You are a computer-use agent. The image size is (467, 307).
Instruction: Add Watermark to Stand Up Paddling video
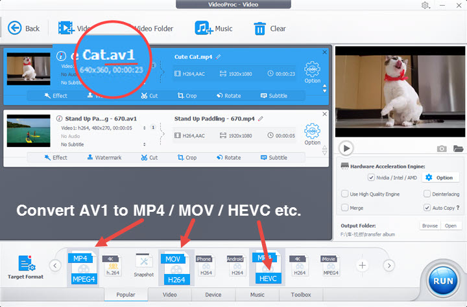point(104,157)
